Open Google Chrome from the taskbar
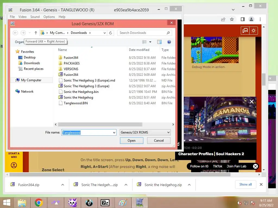 click(x=39, y=203)
